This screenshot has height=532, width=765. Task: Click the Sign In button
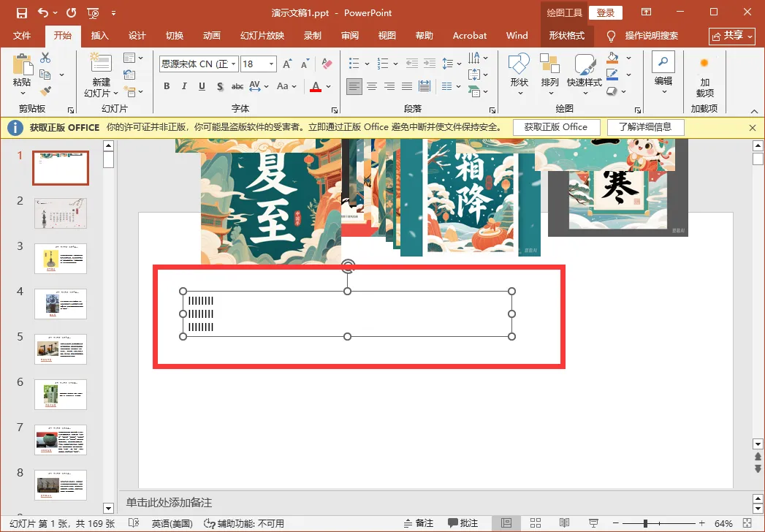(x=606, y=12)
